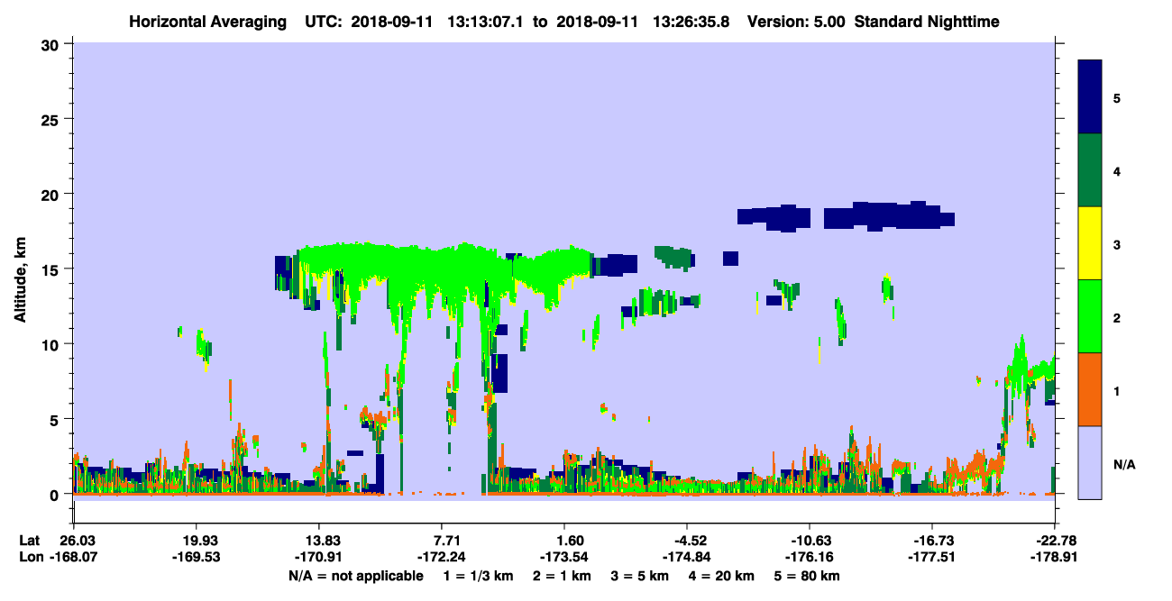The height and width of the screenshot is (601, 1172).
Task: Click the dark blue colorbar segment labeled 5
Action: 1090,97
